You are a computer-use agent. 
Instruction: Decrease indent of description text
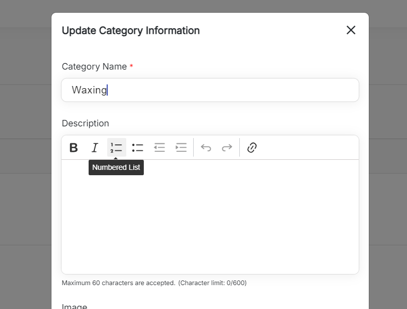[160, 148]
